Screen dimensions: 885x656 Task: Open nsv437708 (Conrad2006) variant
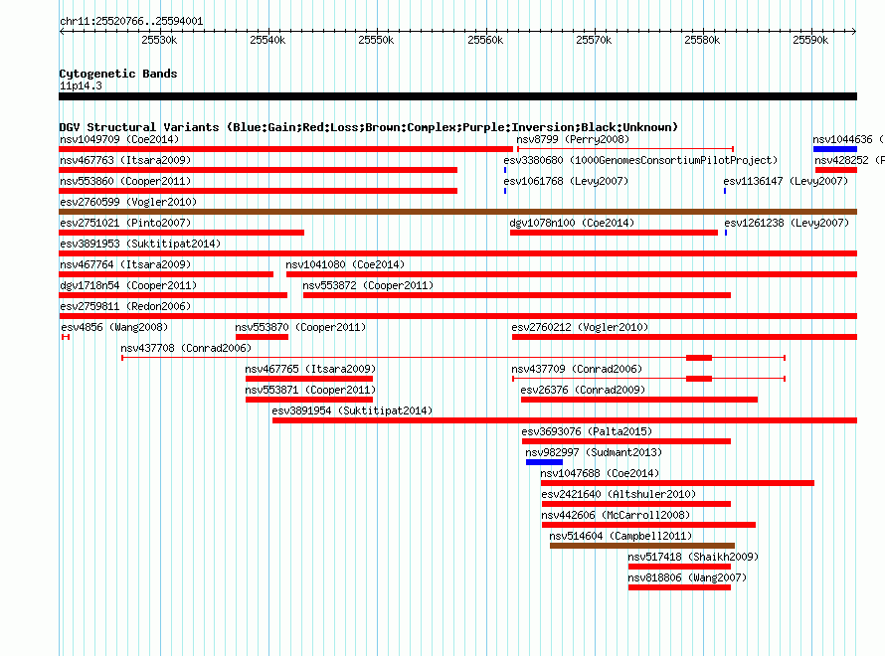[x=453, y=358]
